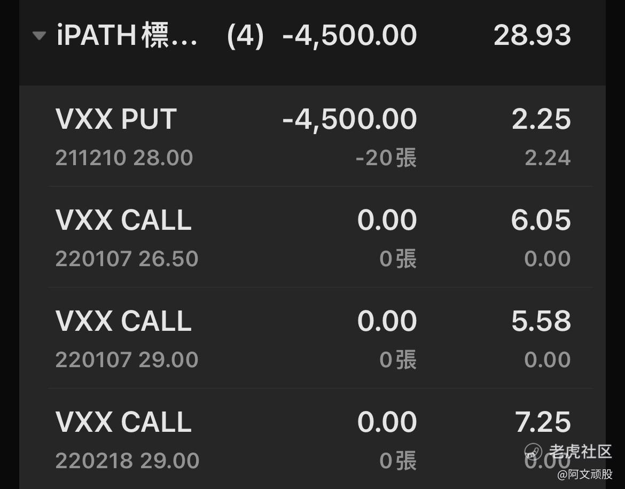Click the position count (4) label

(x=245, y=35)
